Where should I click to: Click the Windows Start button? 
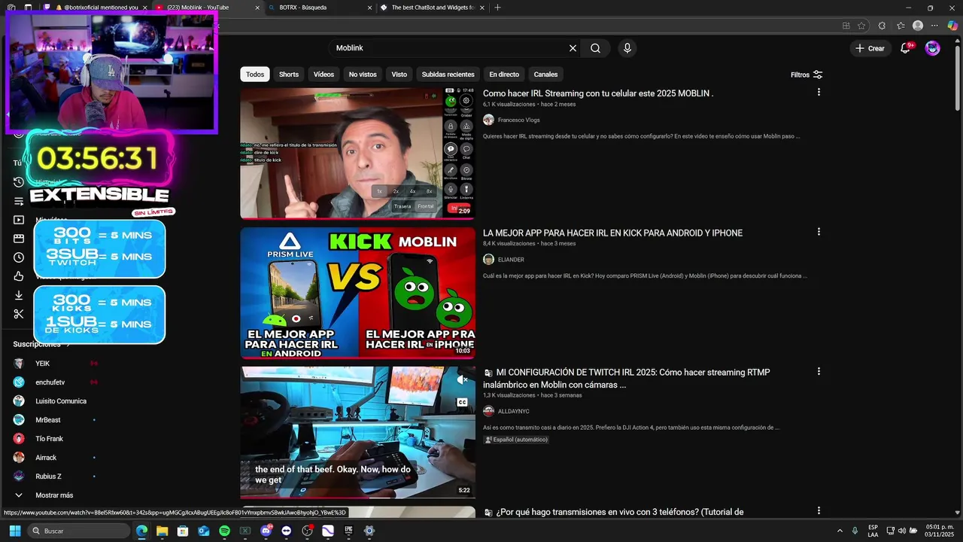click(x=14, y=531)
